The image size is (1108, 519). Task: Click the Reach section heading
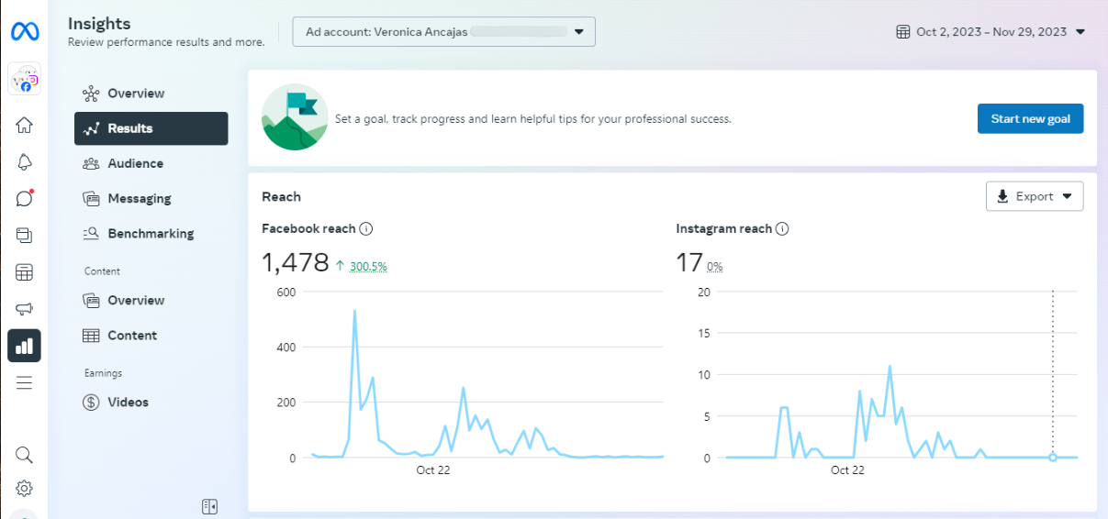pyautogui.click(x=281, y=196)
